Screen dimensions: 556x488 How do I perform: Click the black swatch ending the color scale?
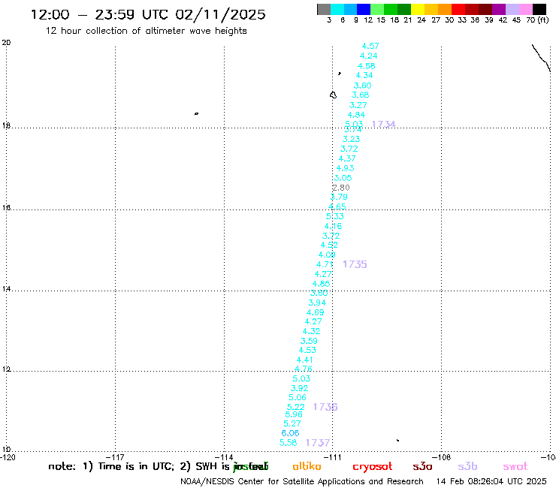539,9
